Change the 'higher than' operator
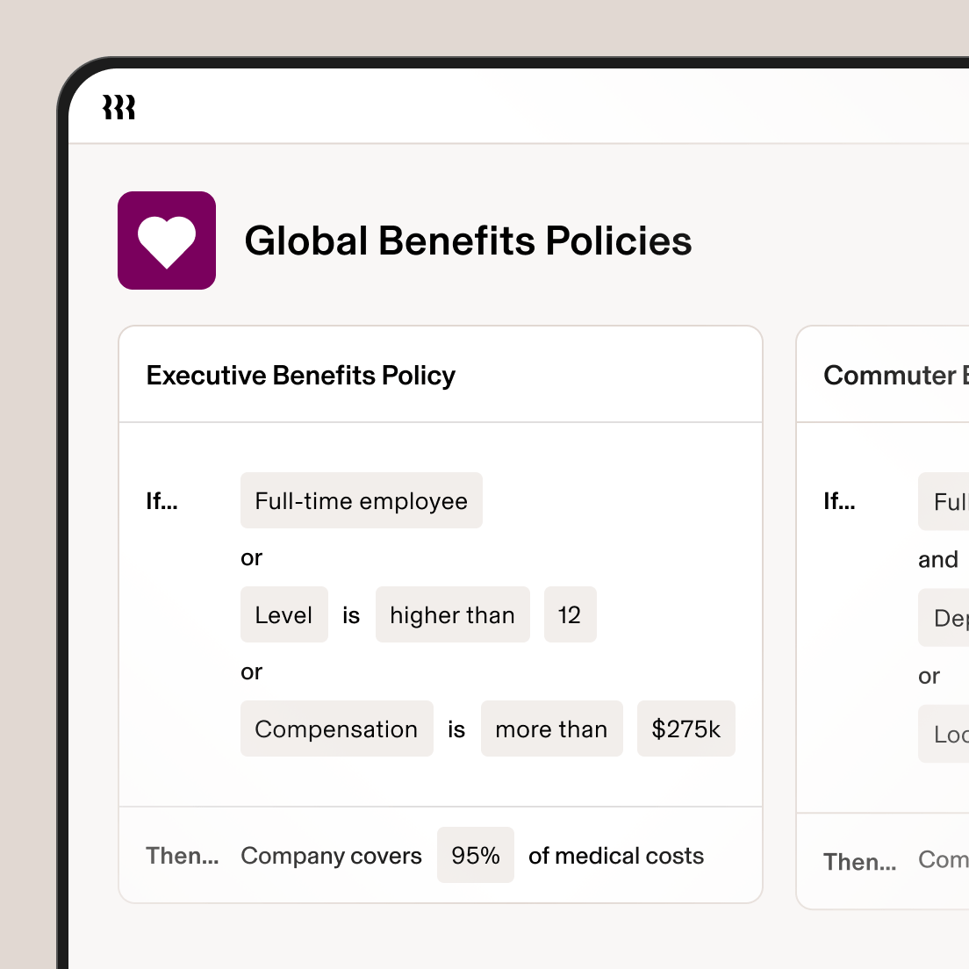This screenshot has width=969, height=969. (452, 614)
